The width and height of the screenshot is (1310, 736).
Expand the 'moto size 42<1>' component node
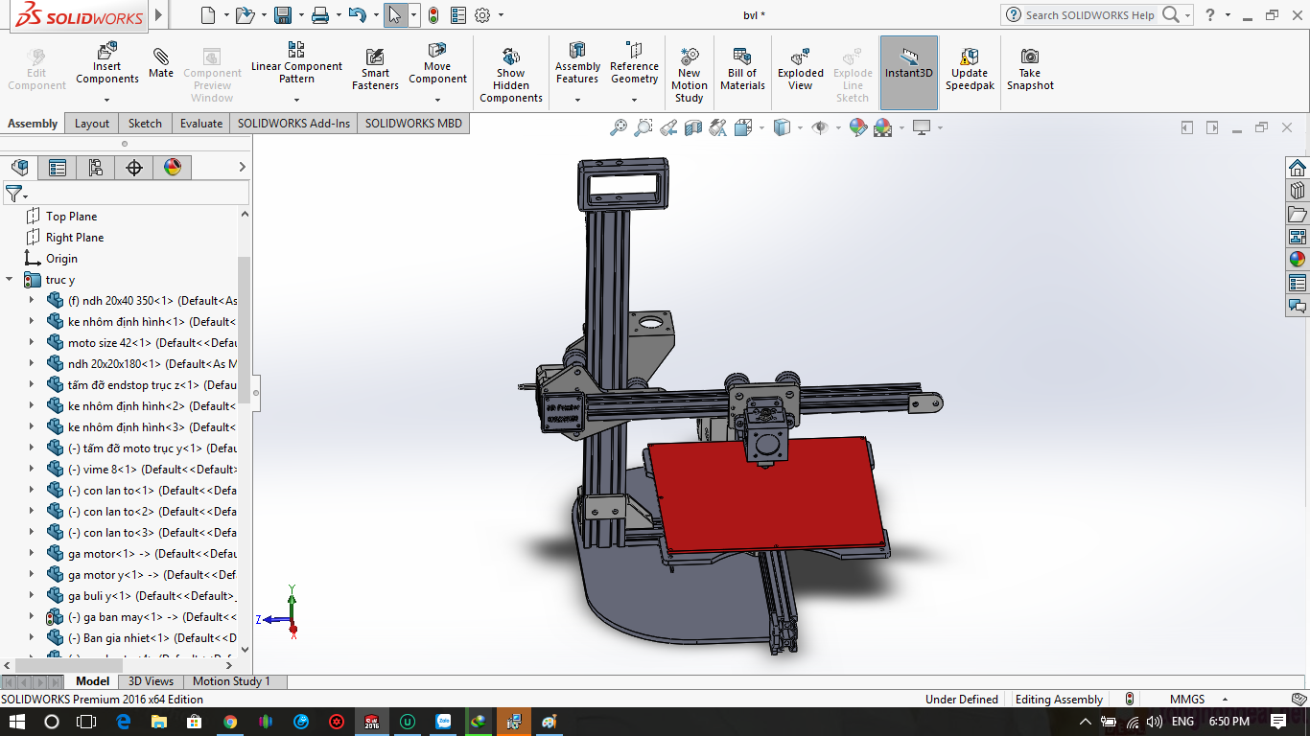[x=31, y=343]
